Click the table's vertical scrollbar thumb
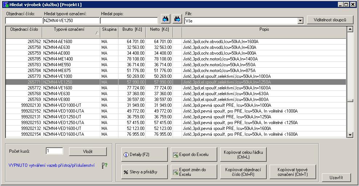 click(x=350, y=101)
